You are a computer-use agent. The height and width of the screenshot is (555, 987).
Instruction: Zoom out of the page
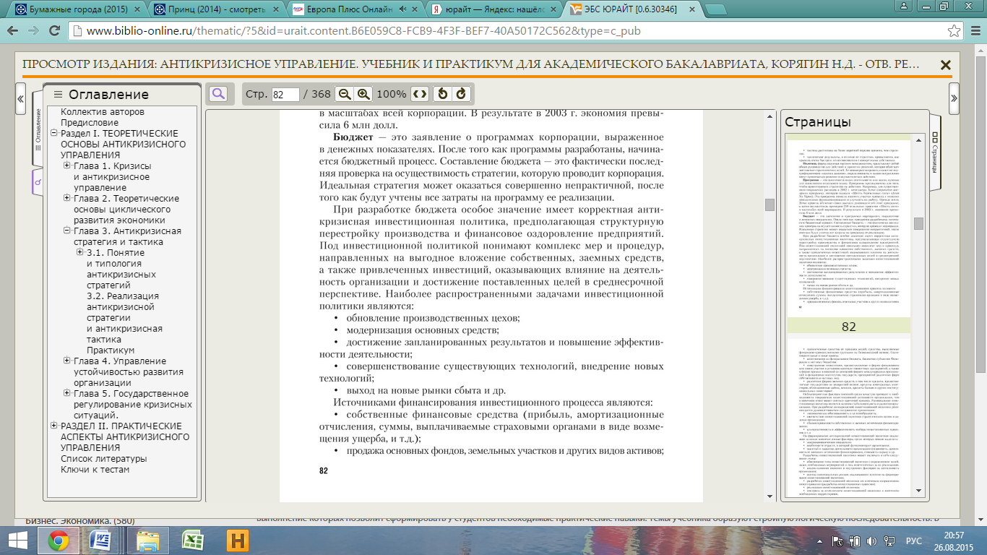click(345, 94)
